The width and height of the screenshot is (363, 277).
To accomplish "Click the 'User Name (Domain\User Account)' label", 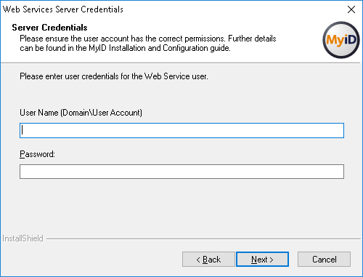I will point(81,113).
